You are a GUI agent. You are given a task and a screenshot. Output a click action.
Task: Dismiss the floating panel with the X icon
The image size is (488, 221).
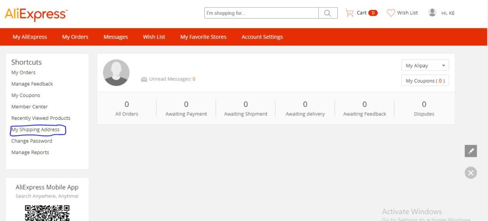470,173
